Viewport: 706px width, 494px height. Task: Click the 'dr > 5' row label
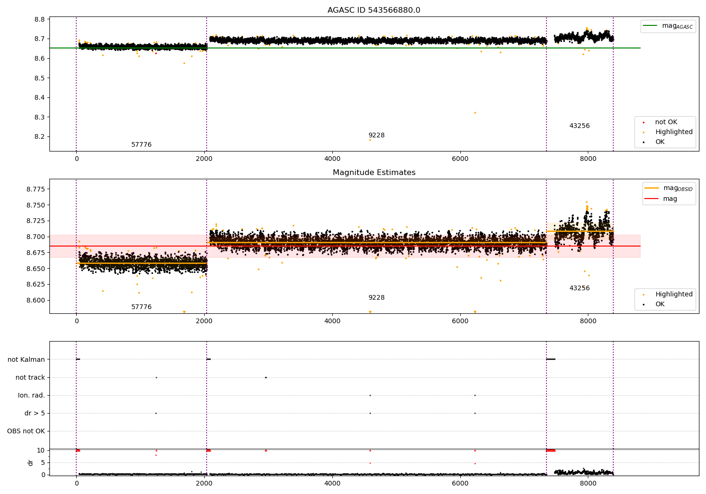(x=35, y=414)
